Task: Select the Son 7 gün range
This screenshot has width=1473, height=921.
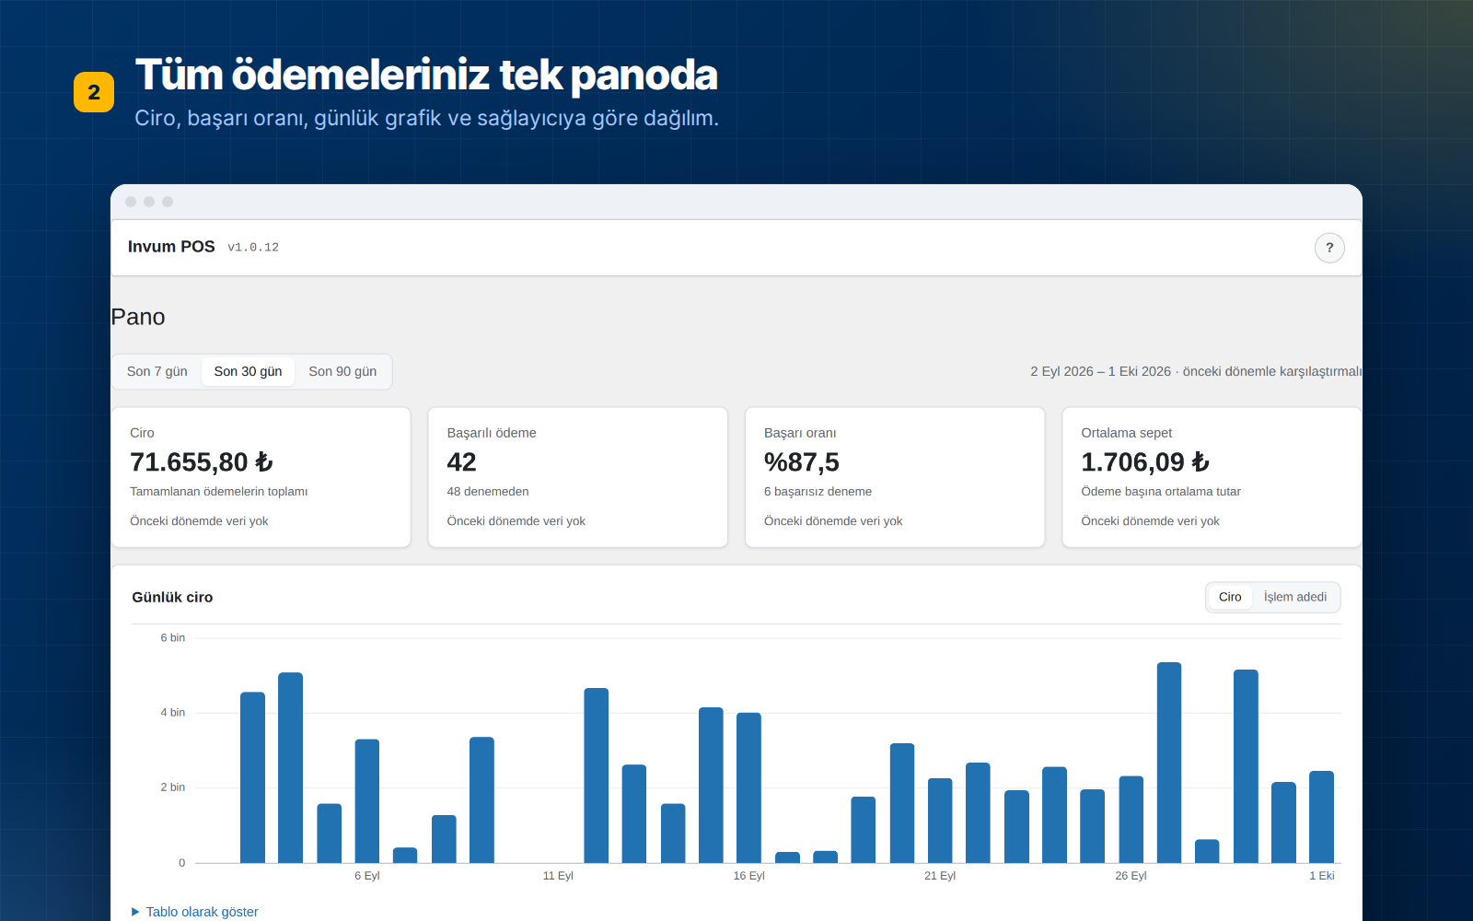Action: (x=157, y=371)
